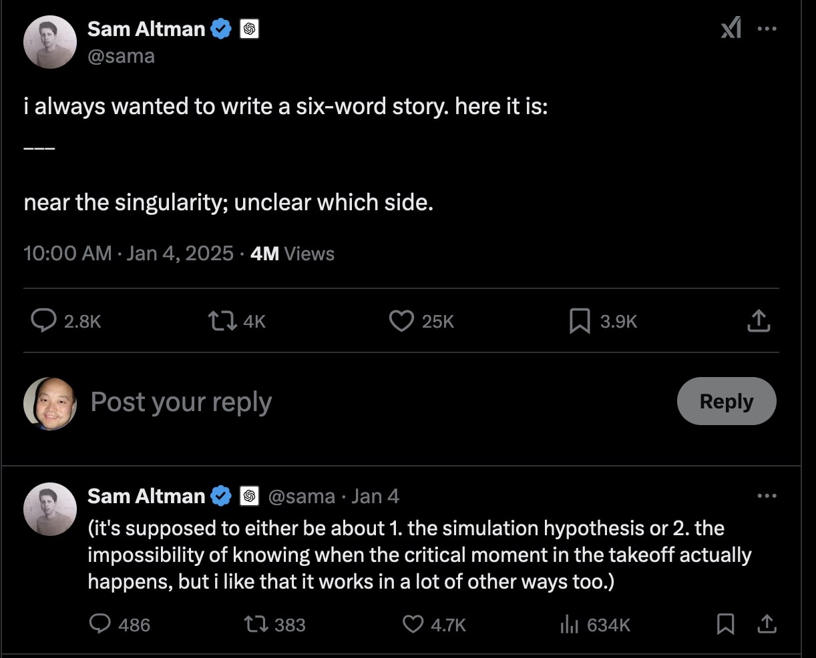816x658 pixels.
Task: Click the reply comment icon showing 2.8K
Action: [x=44, y=321]
